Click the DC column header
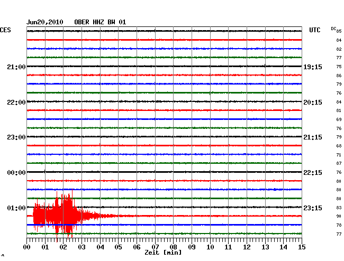Screen dimensions: 344x261 (x=333, y=29)
